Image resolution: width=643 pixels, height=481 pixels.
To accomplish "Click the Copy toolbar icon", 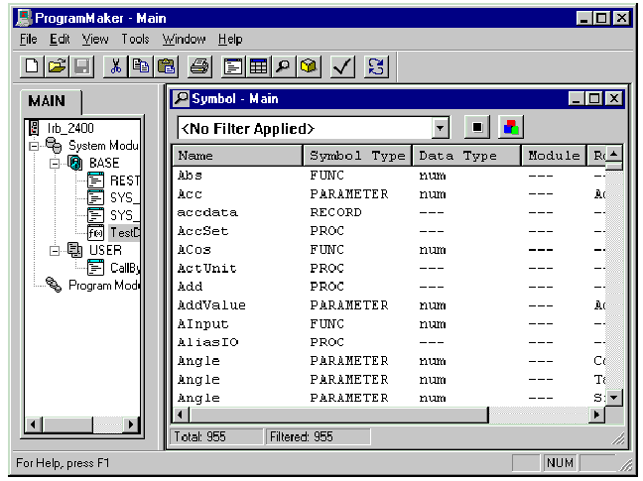I will [x=141, y=66].
